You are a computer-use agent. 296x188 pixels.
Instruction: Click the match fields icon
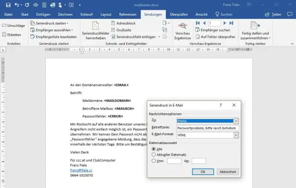pyautogui.click(x=165, y=30)
